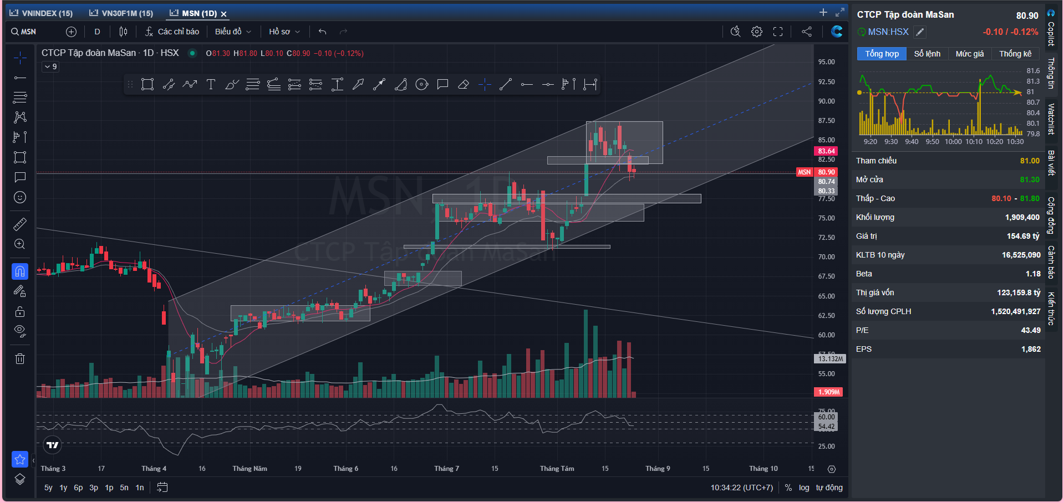
Task: Open the Cảnh báo side tab
Action: pos(1051,262)
